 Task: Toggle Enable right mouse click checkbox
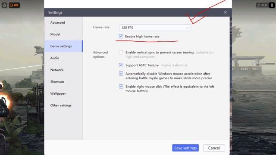121,86
